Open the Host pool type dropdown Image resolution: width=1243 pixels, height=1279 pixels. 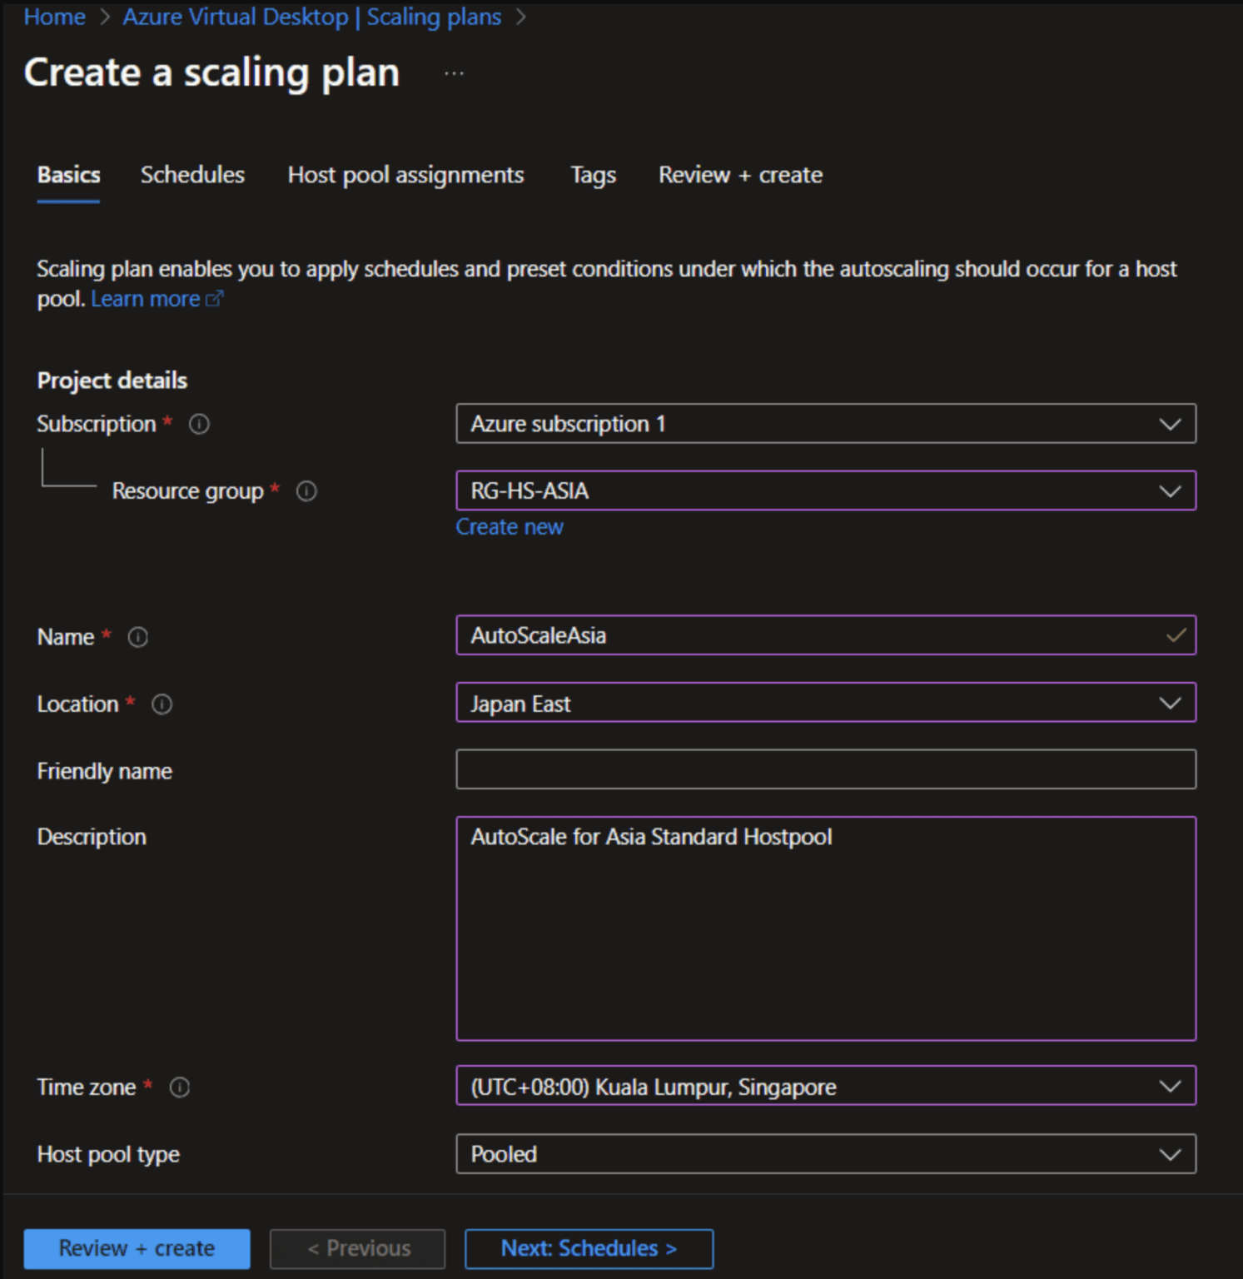click(x=1171, y=1154)
